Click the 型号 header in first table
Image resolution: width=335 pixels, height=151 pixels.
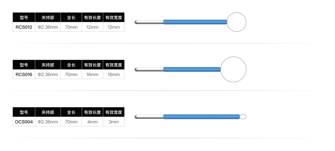coord(24,18)
